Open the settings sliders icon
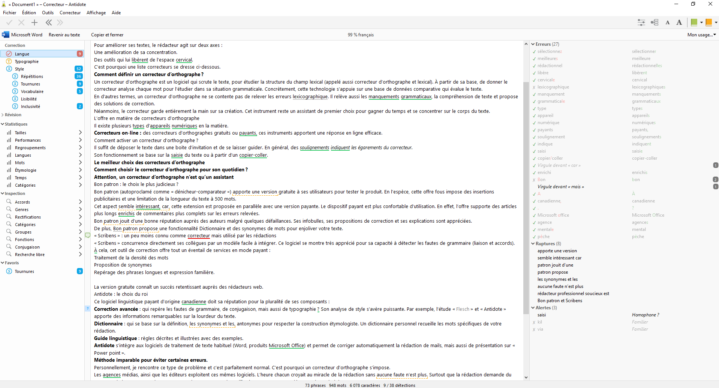719x388 pixels. [x=641, y=22]
